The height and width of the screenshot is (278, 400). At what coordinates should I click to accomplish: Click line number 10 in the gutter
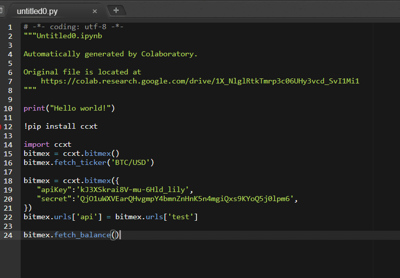point(8,109)
